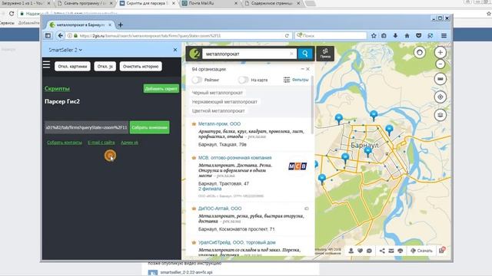Click the Собрать контакты link
Screen dimensions: 492x276
point(65,143)
